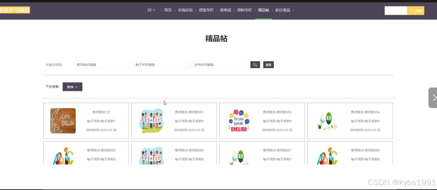Click the text 帖子名称:帖子名称5
This screenshot has width=437, height=190.
[x=101, y=159]
